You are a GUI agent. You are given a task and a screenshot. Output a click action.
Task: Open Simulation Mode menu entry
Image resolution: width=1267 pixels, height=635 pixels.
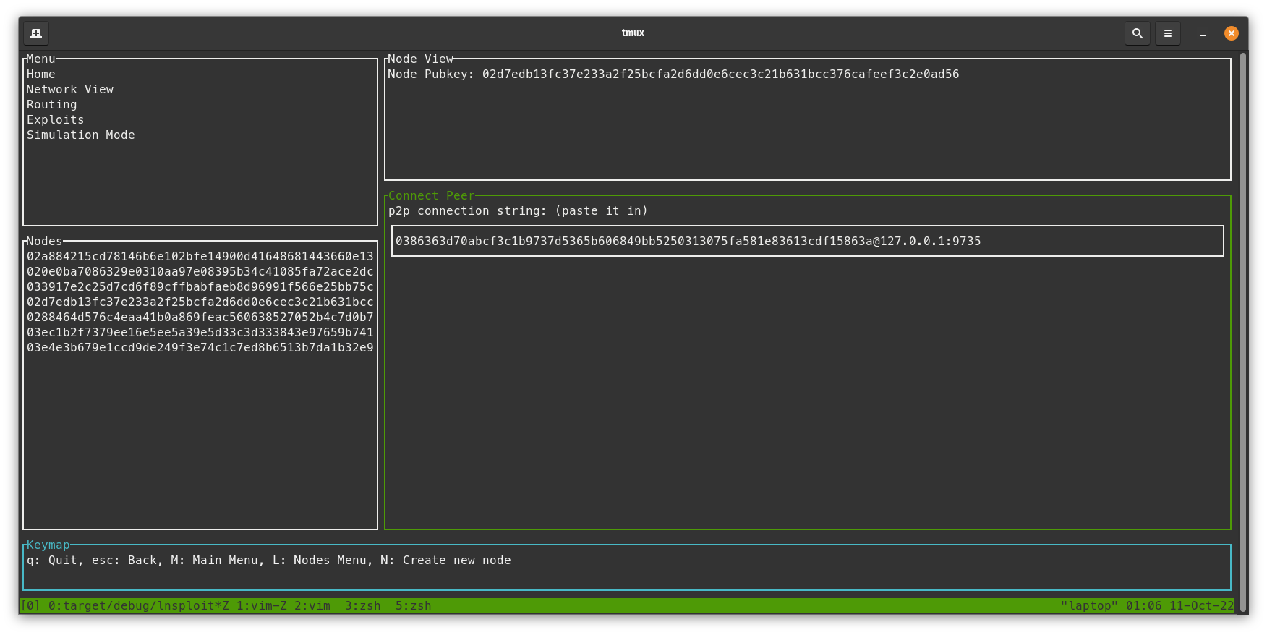81,135
